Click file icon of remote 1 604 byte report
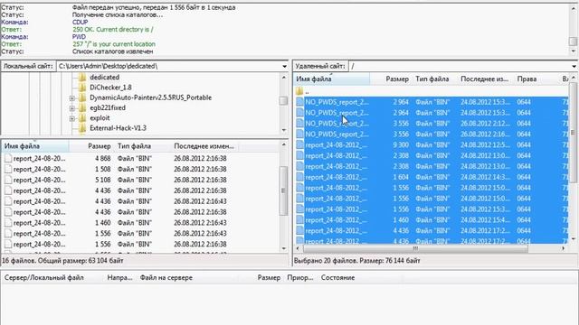579x325 pixels. [x=299, y=177]
